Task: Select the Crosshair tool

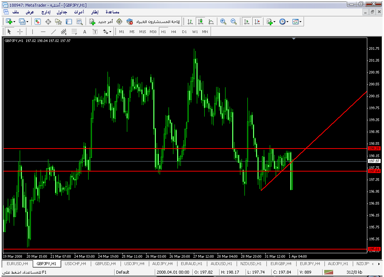Action: click(x=20, y=32)
